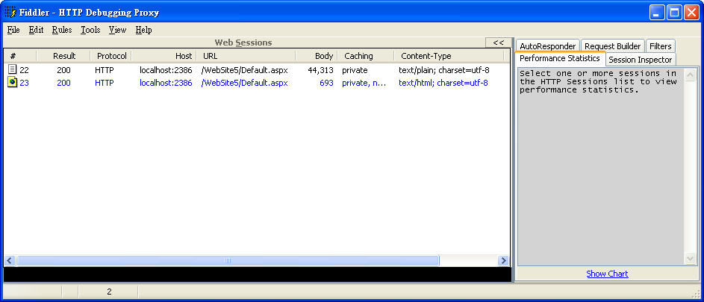The width and height of the screenshot is (704, 302).
Task: Click the Show Chart link
Action: [607, 274]
